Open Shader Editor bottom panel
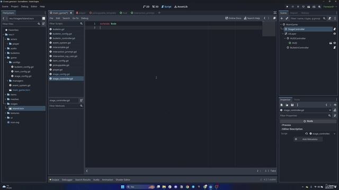The image size is (339, 190). pos(123,179)
